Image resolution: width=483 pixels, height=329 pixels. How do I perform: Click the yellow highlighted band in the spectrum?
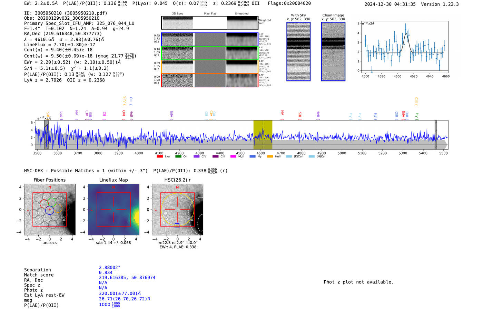[x=263, y=135]
